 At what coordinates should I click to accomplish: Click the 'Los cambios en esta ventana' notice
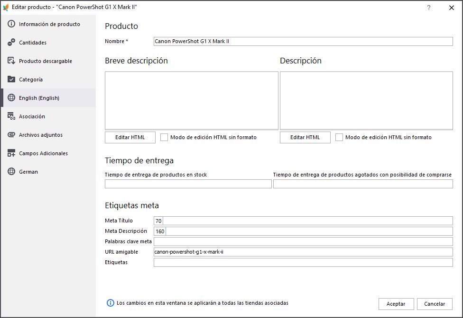pos(202,303)
